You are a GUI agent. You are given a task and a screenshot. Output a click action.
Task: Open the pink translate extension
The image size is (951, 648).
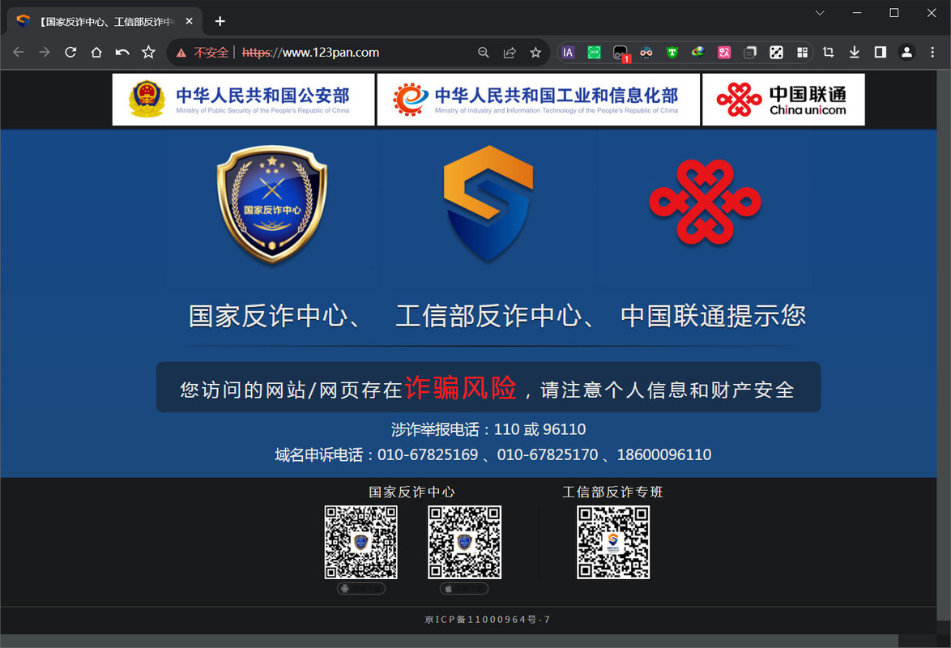(724, 53)
